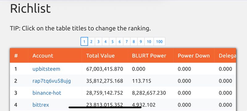This screenshot has width=247, height=111.
Task: Sort by Account column header
Action: click(x=43, y=56)
